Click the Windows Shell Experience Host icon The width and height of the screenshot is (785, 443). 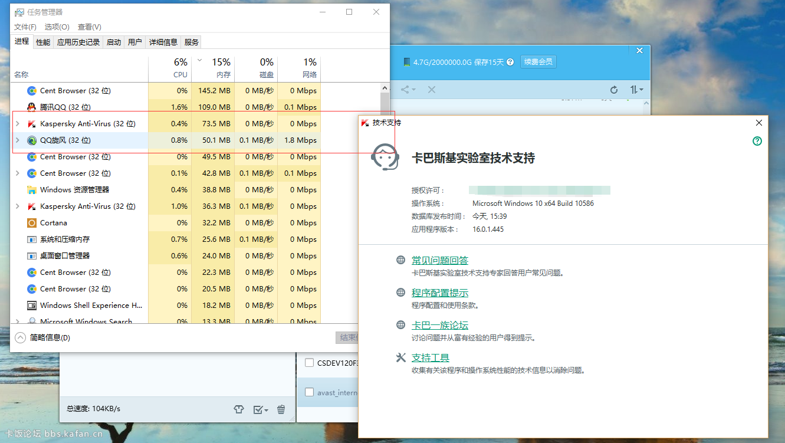coord(32,306)
